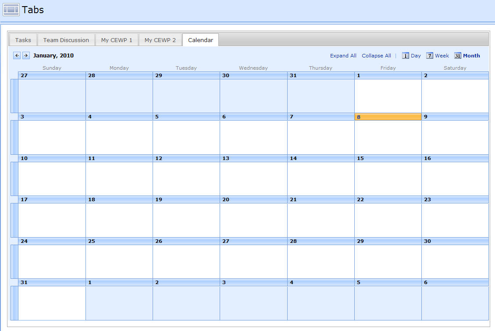This screenshot has width=495, height=331.
Task: Click the empty cell for January 12
Action: point(186,178)
